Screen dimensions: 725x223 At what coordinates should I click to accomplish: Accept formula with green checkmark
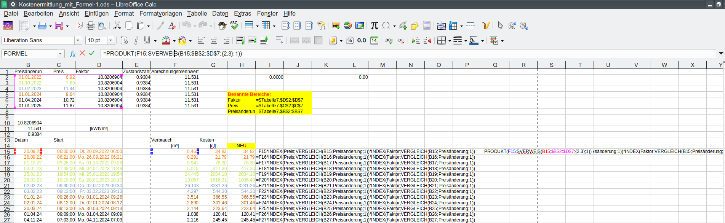click(x=92, y=53)
